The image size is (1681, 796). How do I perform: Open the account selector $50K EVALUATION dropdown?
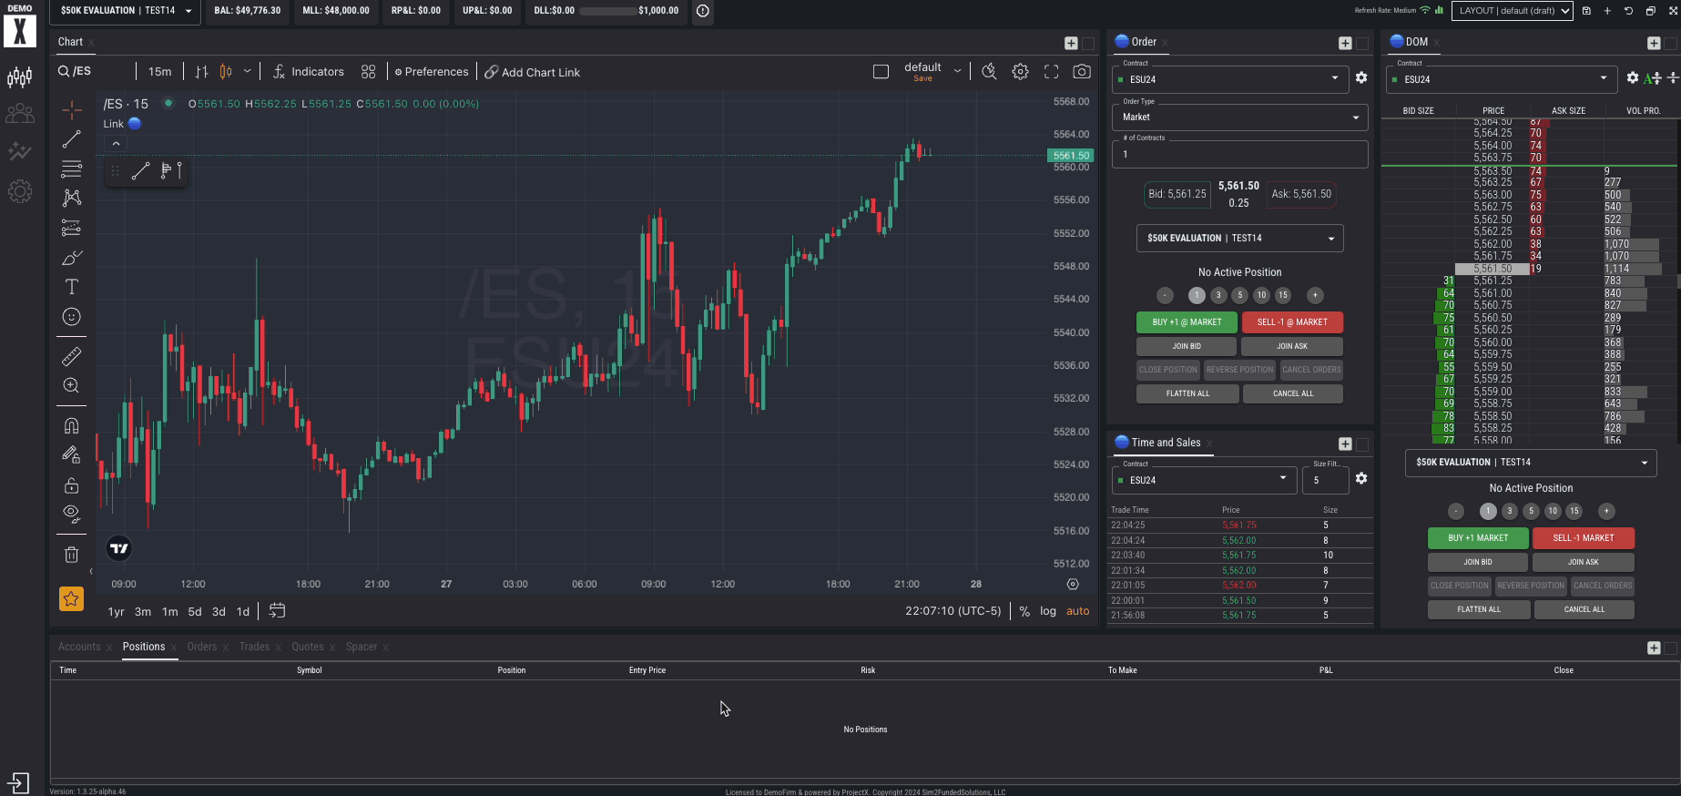tap(126, 11)
